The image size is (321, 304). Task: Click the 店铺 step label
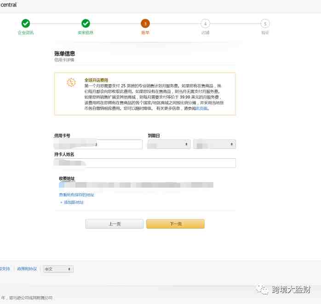(205, 33)
